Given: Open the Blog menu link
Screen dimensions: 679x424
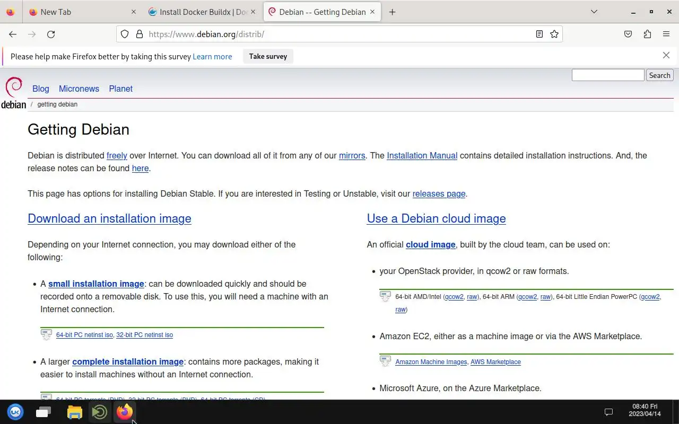Looking at the screenshot, I should pyautogui.click(x=41, y=89).
